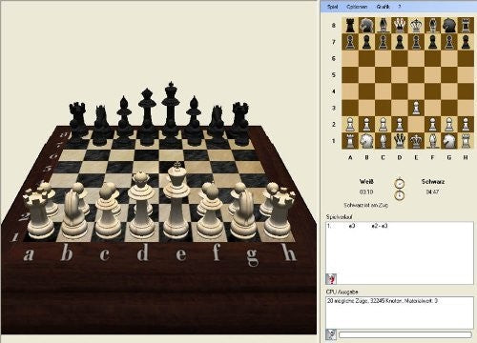The width and height of the screenshot is (477, 343).
Task: Click the CPU Ausgabe label
Action: tap(342, 292)
